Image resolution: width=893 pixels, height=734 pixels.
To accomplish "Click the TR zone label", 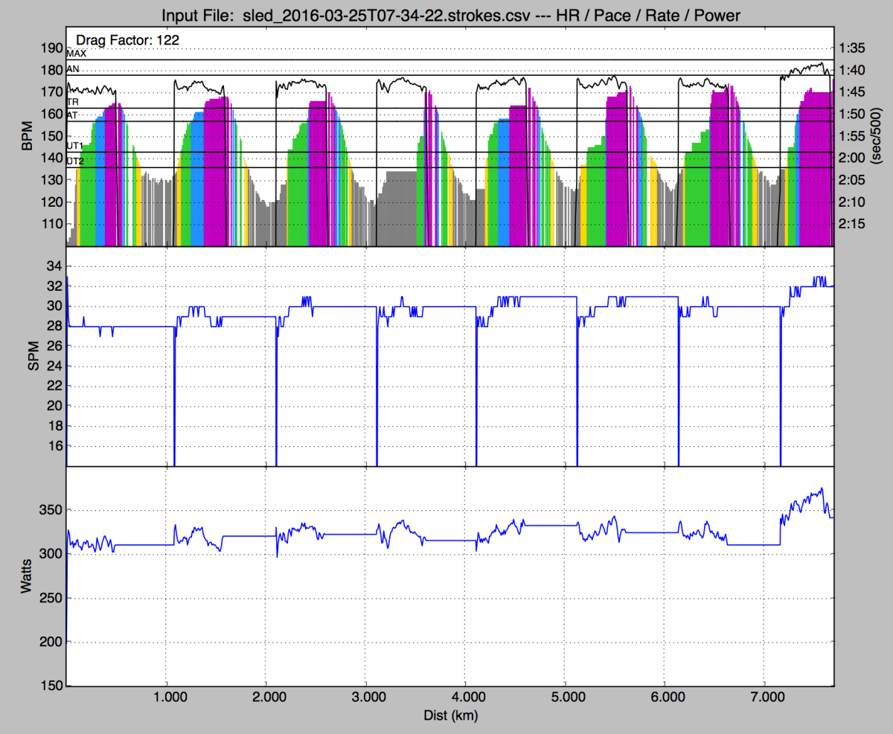I will [x=73, y=102].
